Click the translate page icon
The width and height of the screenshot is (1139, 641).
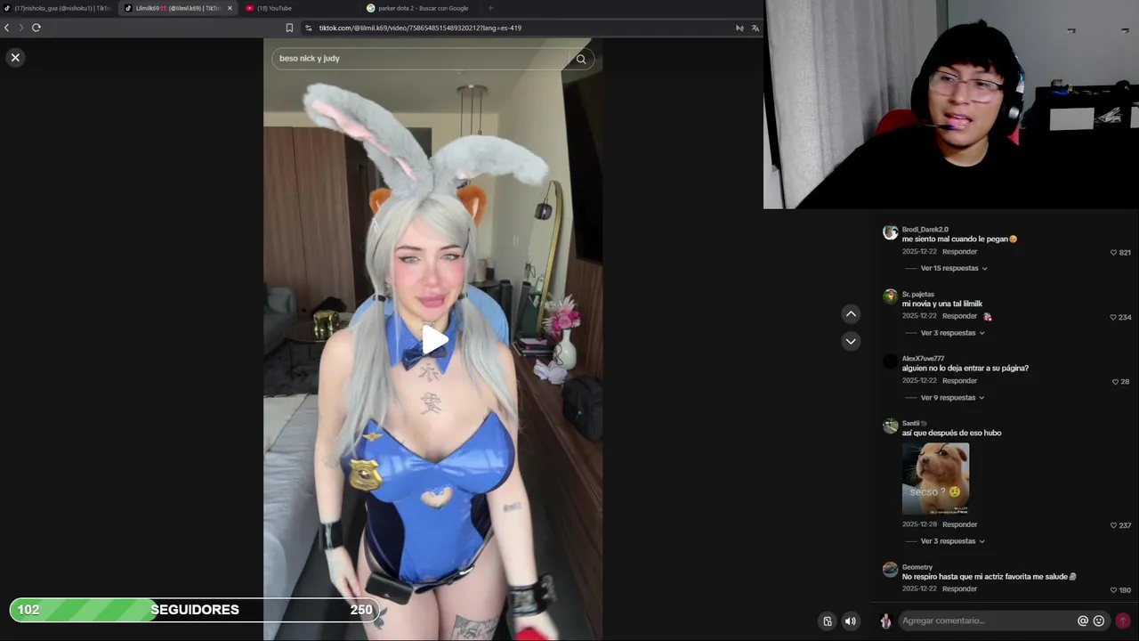coord(755,28)
